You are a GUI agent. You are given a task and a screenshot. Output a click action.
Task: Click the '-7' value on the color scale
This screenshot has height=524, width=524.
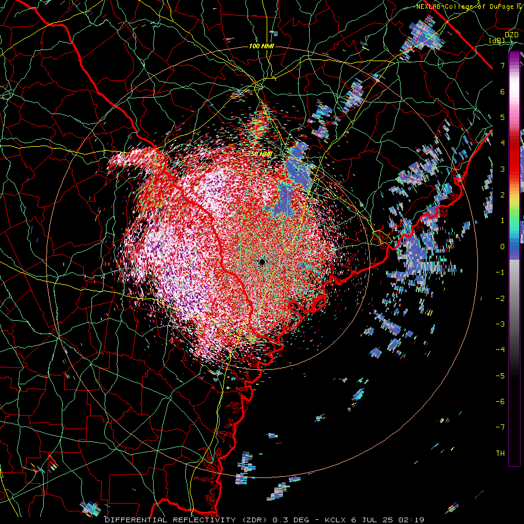(x=500, y=427)
